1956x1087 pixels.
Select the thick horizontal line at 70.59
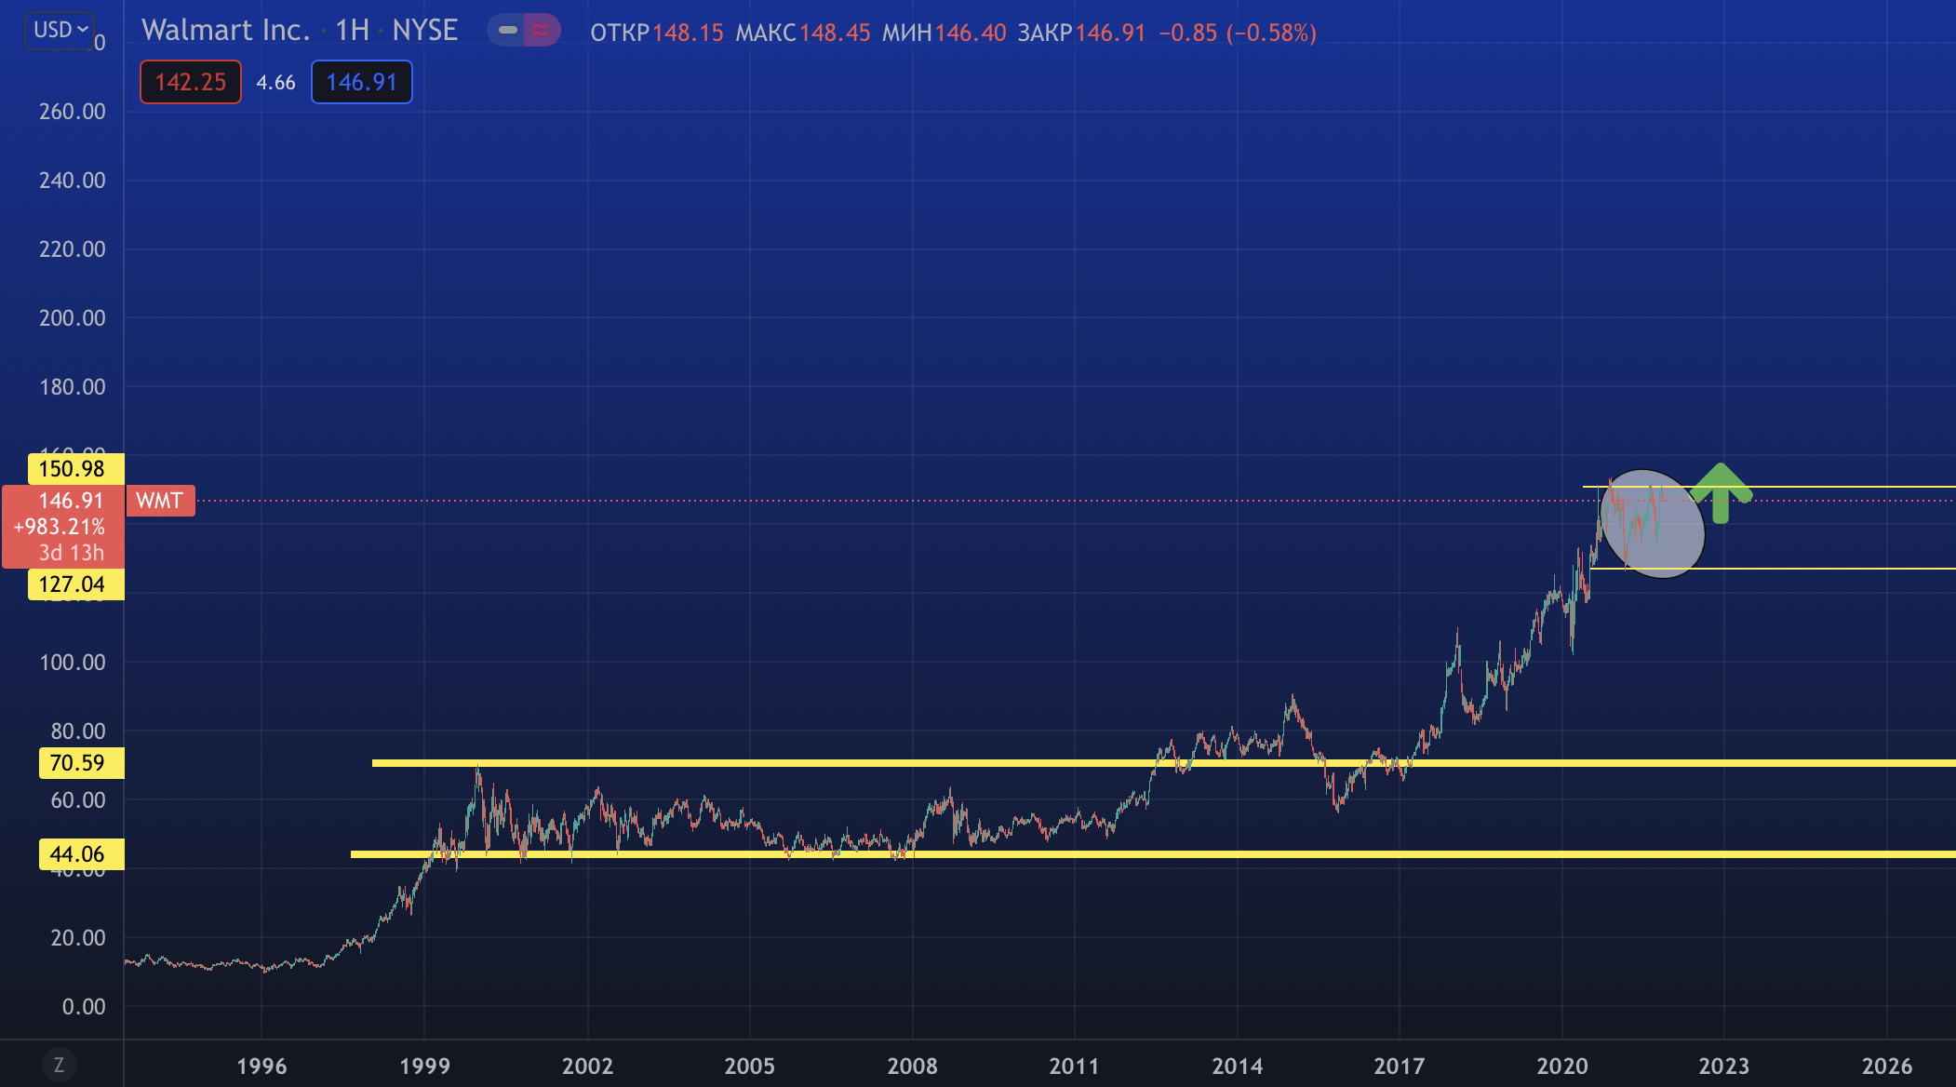pos(1163,763)
